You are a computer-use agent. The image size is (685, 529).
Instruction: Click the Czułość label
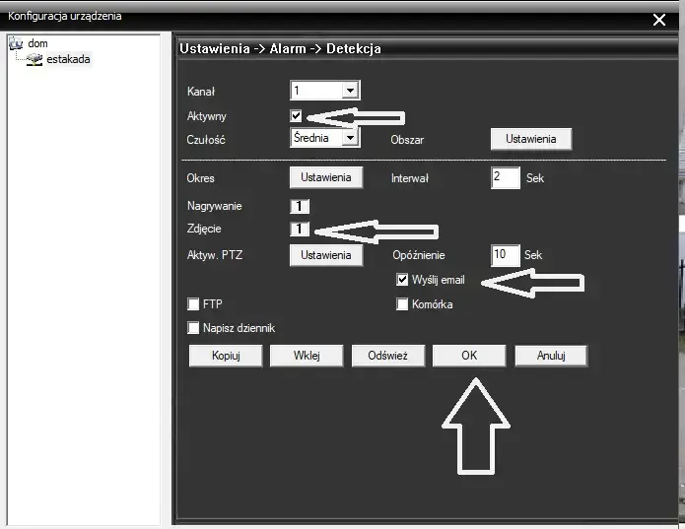206,140
